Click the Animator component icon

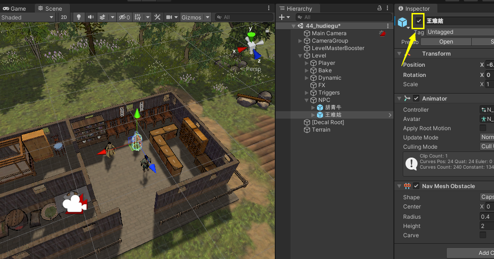[407, 98]
